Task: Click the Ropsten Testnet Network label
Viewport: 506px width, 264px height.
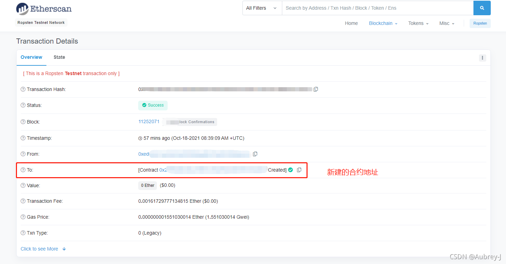Action: [x=41, y=22]
